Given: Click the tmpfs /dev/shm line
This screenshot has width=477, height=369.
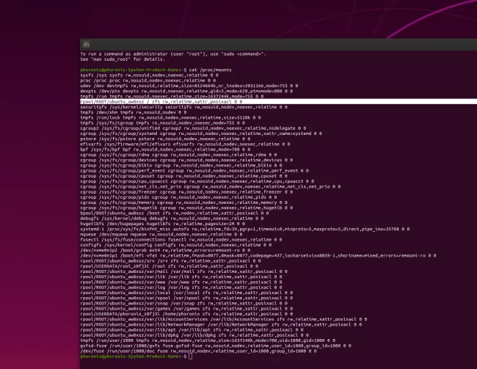Looking at the screenshot, I should pyautogui.click(x=134, y=112).
